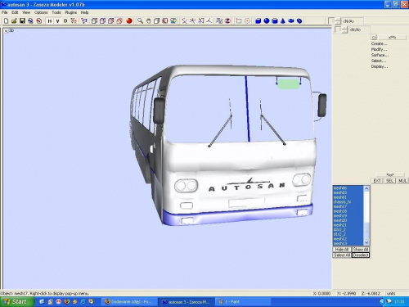Open the File menu
The width and height of the screenshot is (409, 307).
click(5, 12)
